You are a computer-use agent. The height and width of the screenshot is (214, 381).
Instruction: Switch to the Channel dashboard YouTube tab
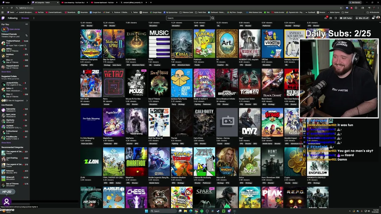[104, 2]
